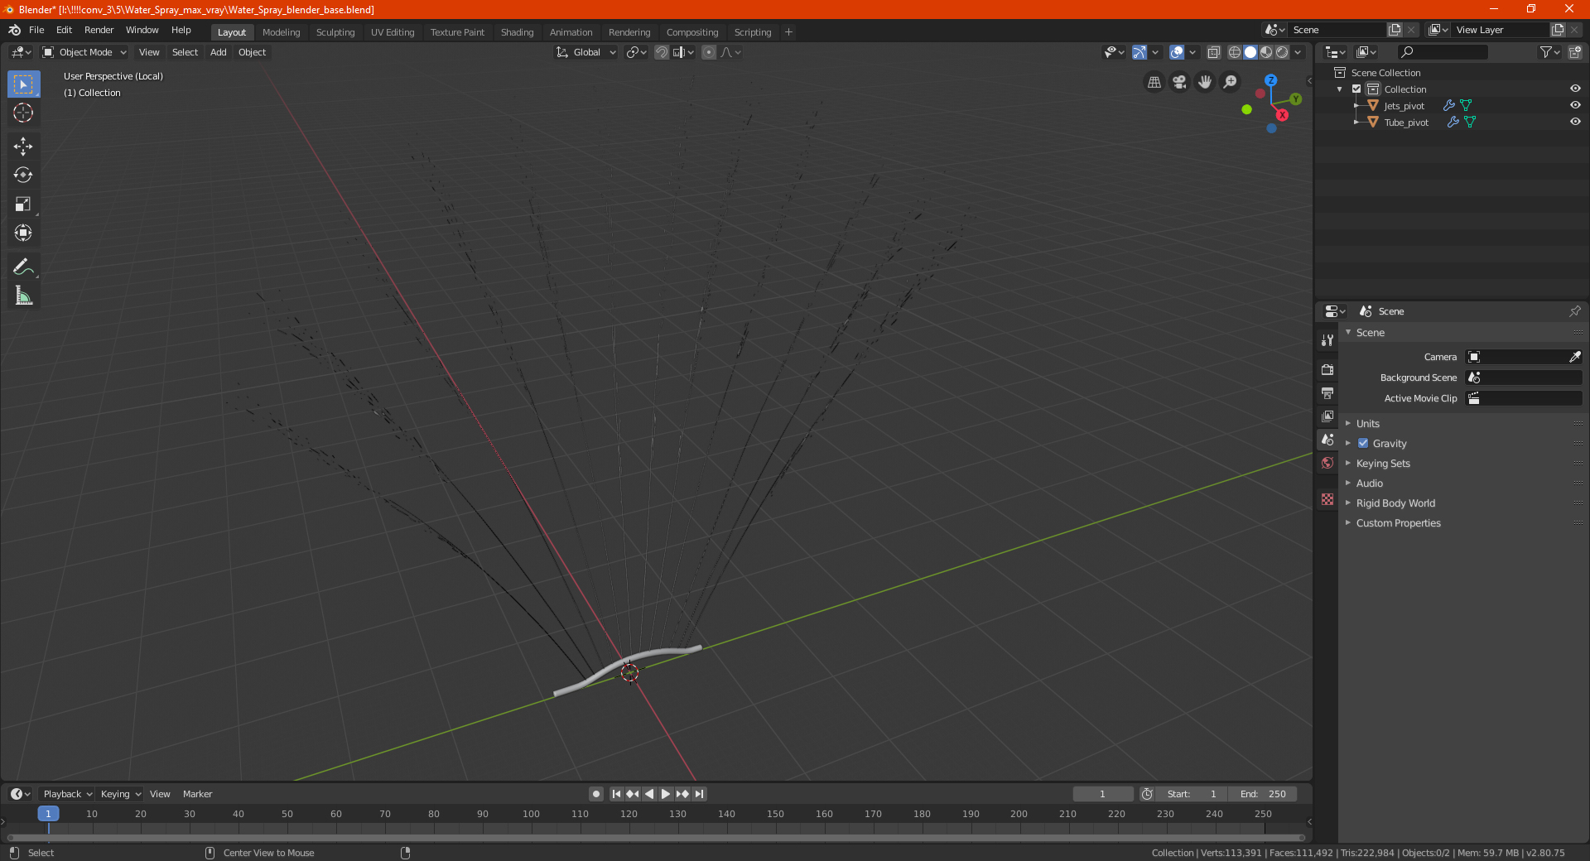Select the Annotate tool
Image resolution: width=1590 pixels, height=861 pixels.
tap(23, 267)
